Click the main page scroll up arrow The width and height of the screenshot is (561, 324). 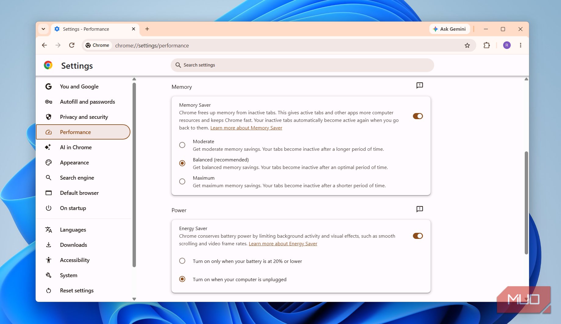tap(526, 79)
